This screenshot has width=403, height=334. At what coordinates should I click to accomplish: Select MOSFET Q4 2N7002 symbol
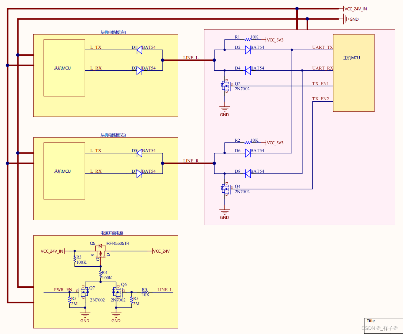[x=226, y=189]
